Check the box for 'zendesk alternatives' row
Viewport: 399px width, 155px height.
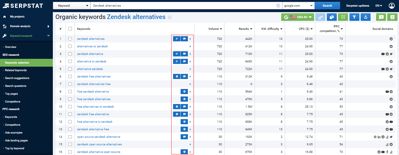[70, 39]
